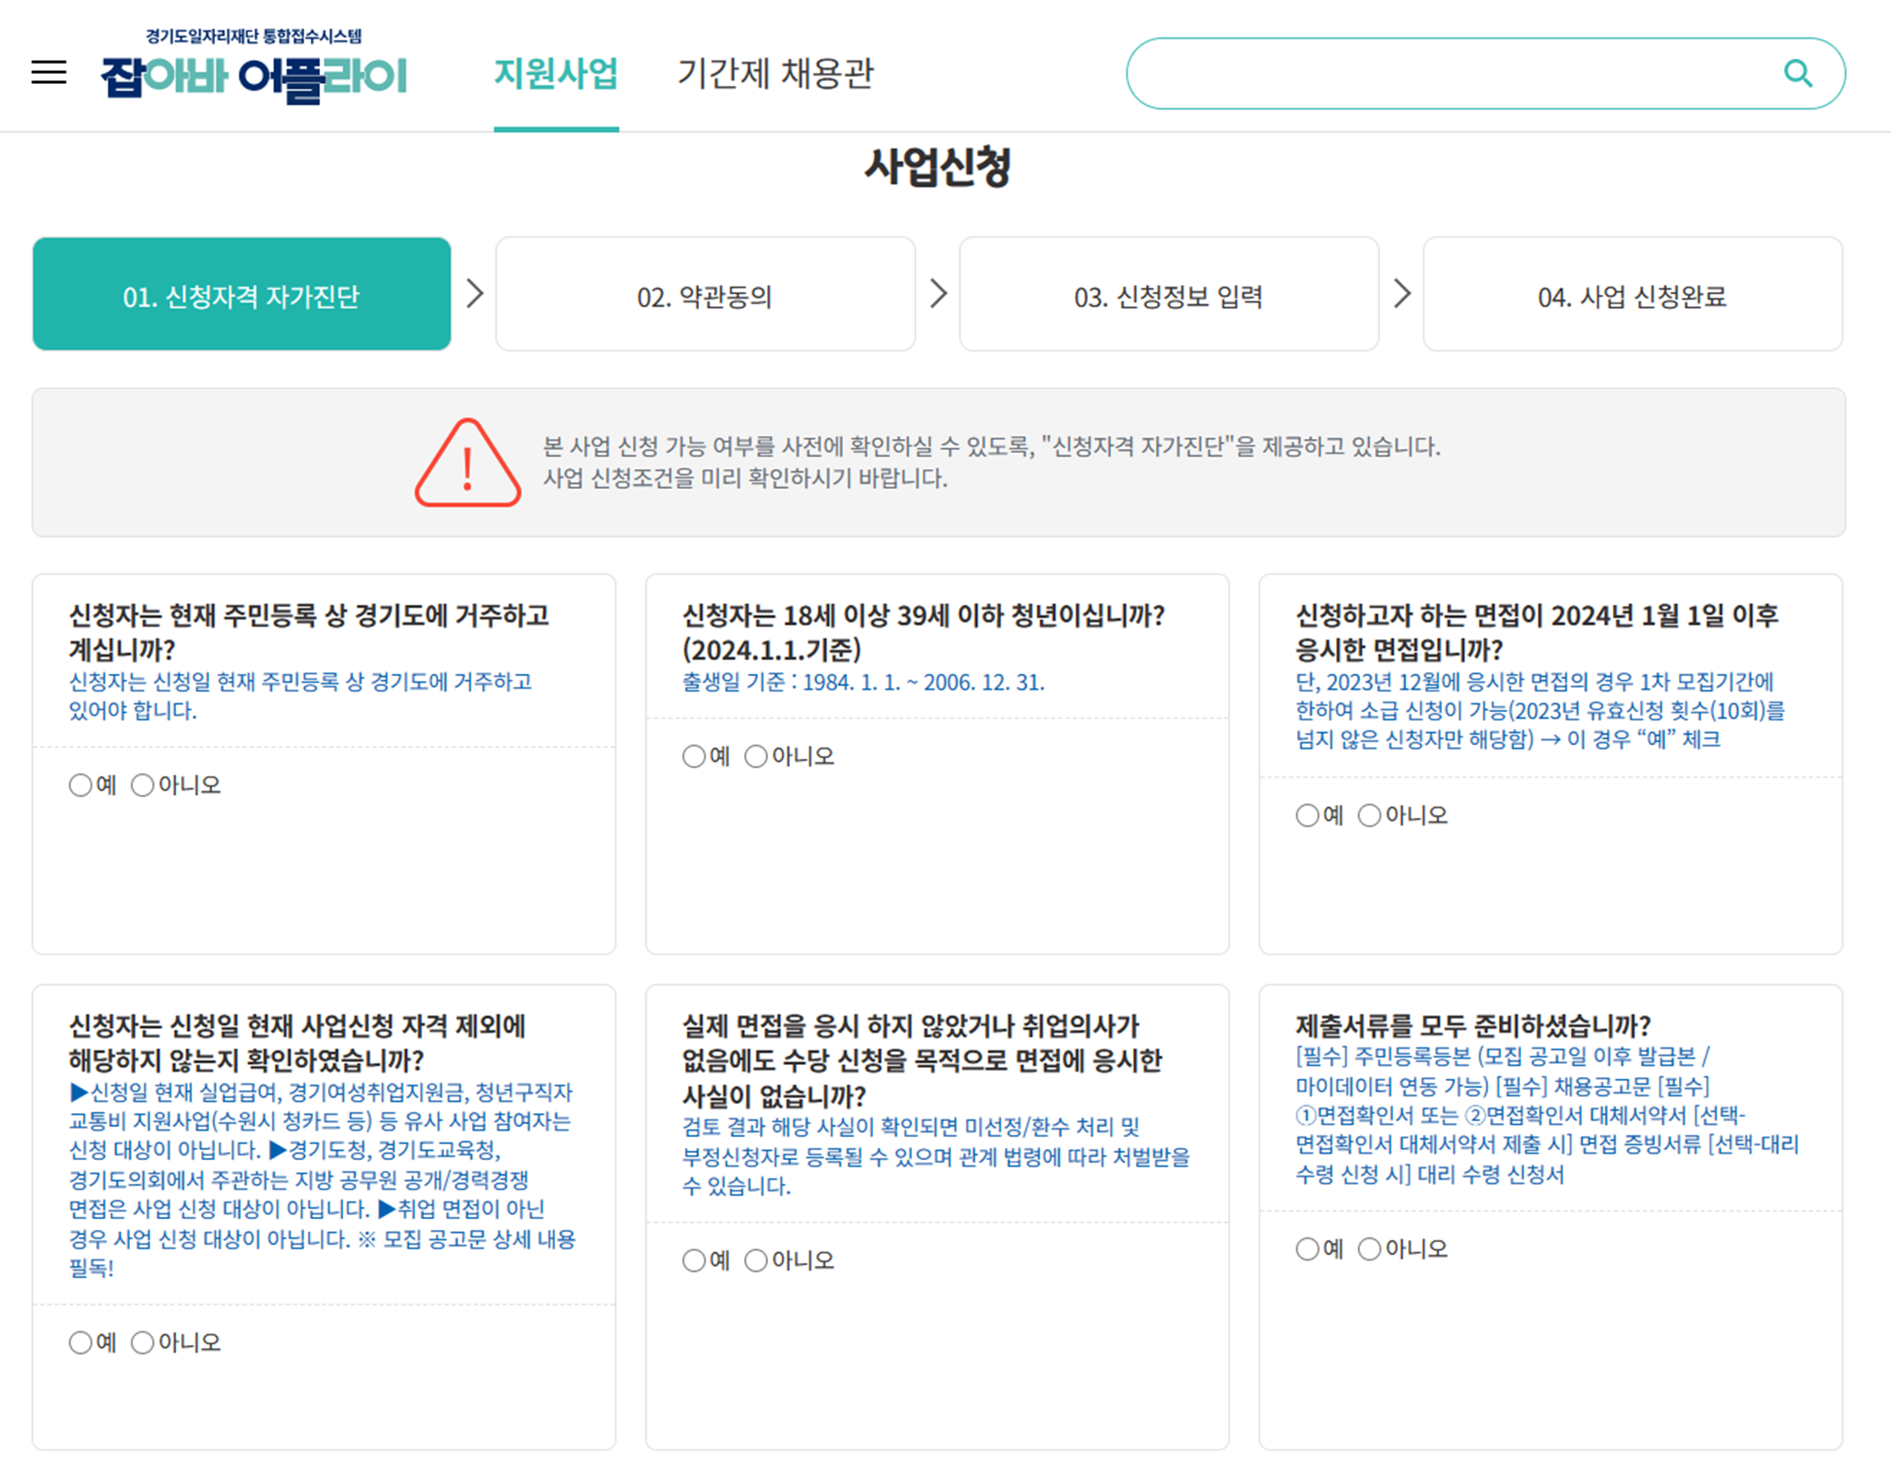This screenshot has width=1891, height=1468.
Task: Click the 잡아바 어플라이 logo
Action: [x=254, y=76]
